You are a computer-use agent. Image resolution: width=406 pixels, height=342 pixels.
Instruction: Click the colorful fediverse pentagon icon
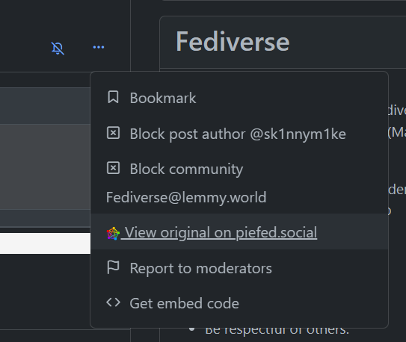coord(113,234)
